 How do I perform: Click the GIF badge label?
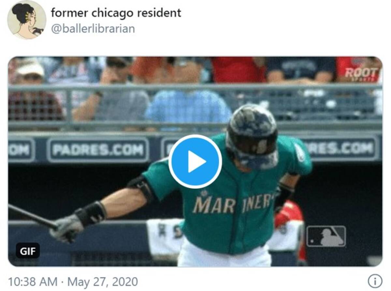pyautogui.click(x=28, y=251)
